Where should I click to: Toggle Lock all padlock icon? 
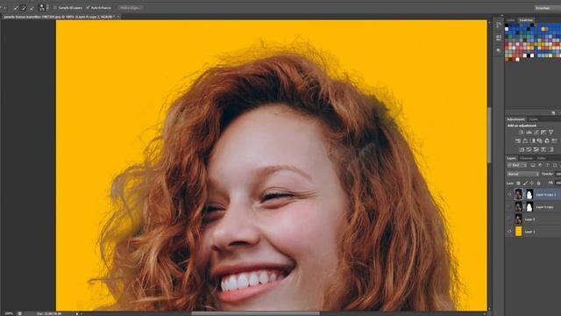pyautogui.click(x=538, y=183)
